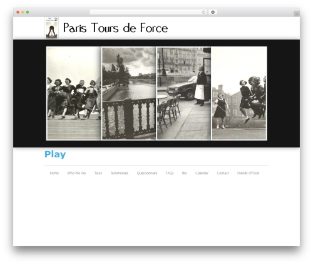The height and width of the screenshot is (265, 313).
Task: Go to the Contact page
Action: click(x=223, y=173)
